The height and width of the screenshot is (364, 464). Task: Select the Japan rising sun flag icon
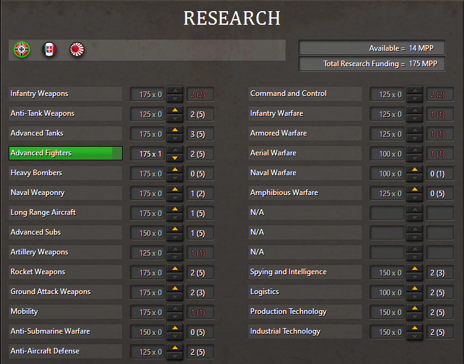coord(77,50)
